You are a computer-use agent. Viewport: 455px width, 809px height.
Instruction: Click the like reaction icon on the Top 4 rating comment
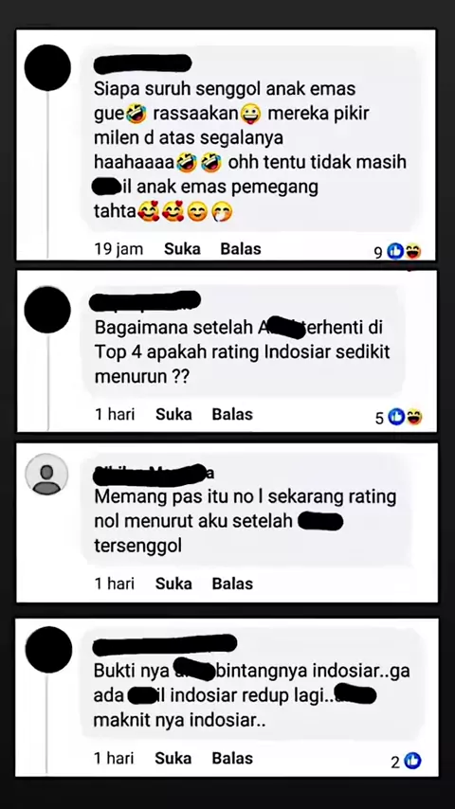pos(396,417)
